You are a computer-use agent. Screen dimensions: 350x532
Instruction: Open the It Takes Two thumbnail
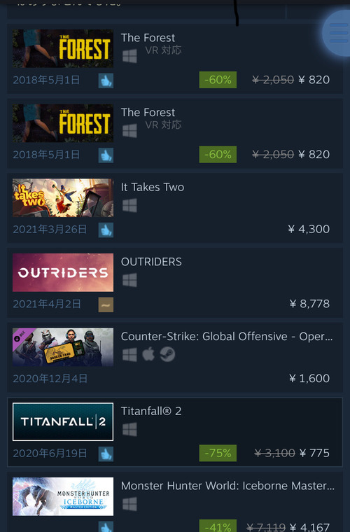pos(63,198)
